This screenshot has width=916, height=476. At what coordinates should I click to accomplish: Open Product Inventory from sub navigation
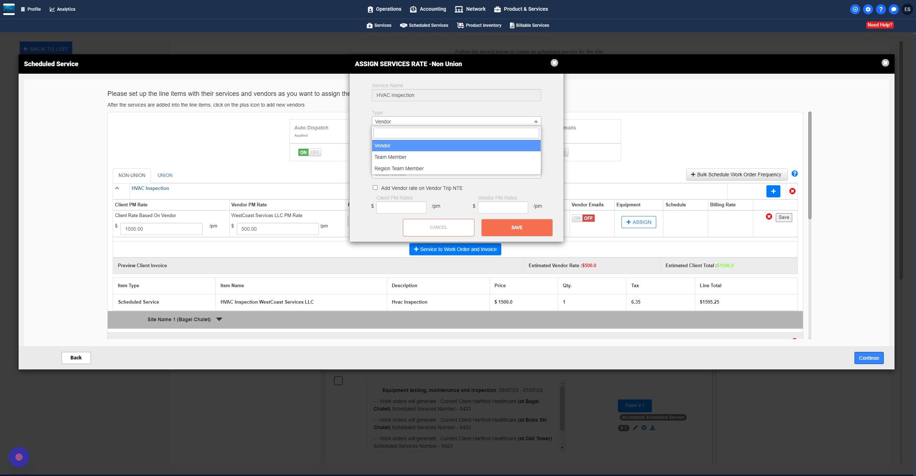[479, 25]
